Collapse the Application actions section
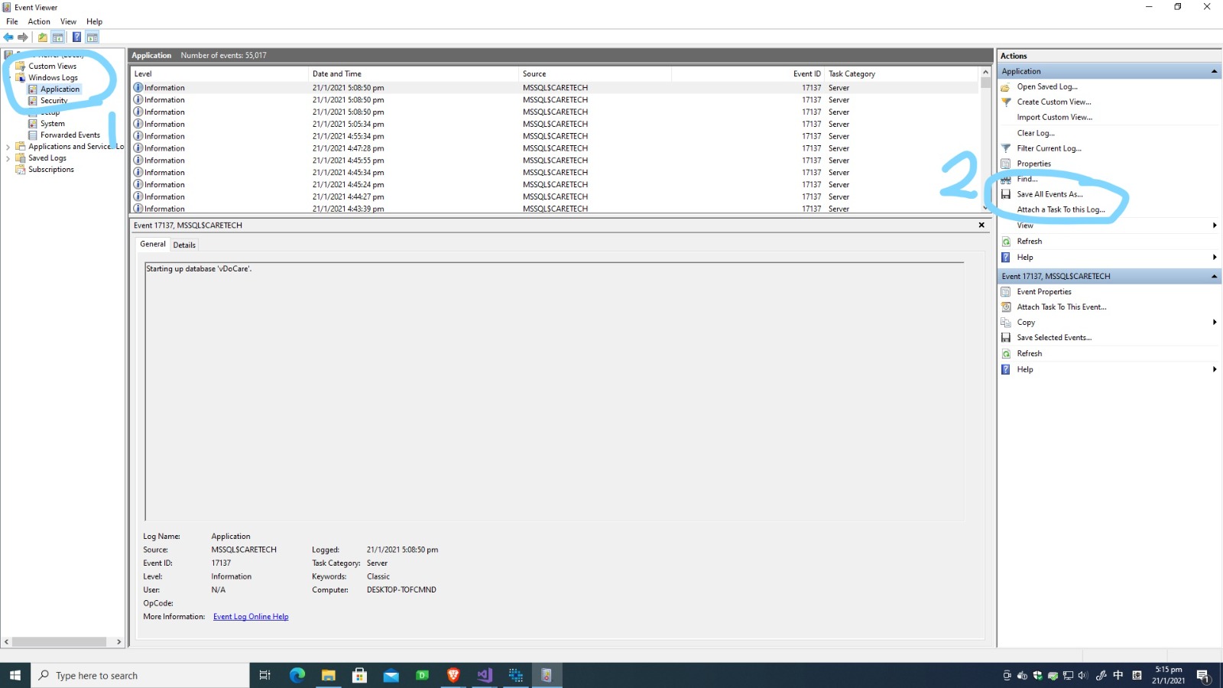This screenshot has width=1223, height=688. coord(1214,71)
